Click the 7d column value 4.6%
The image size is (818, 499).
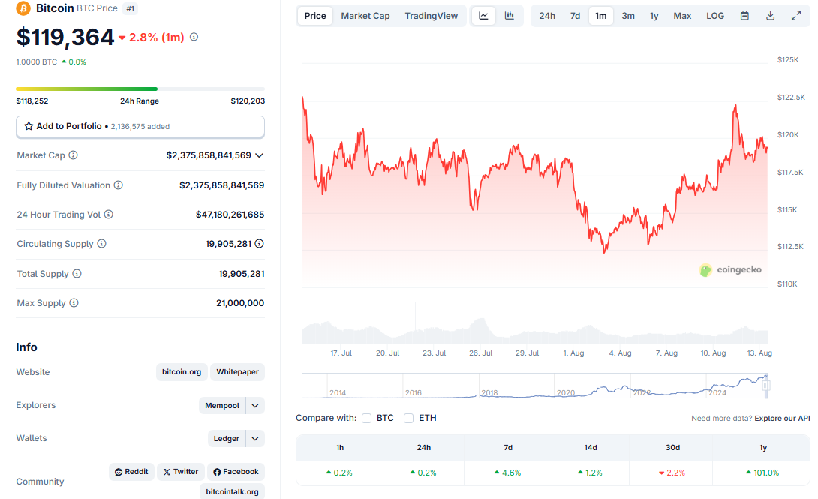pos(507,473)
